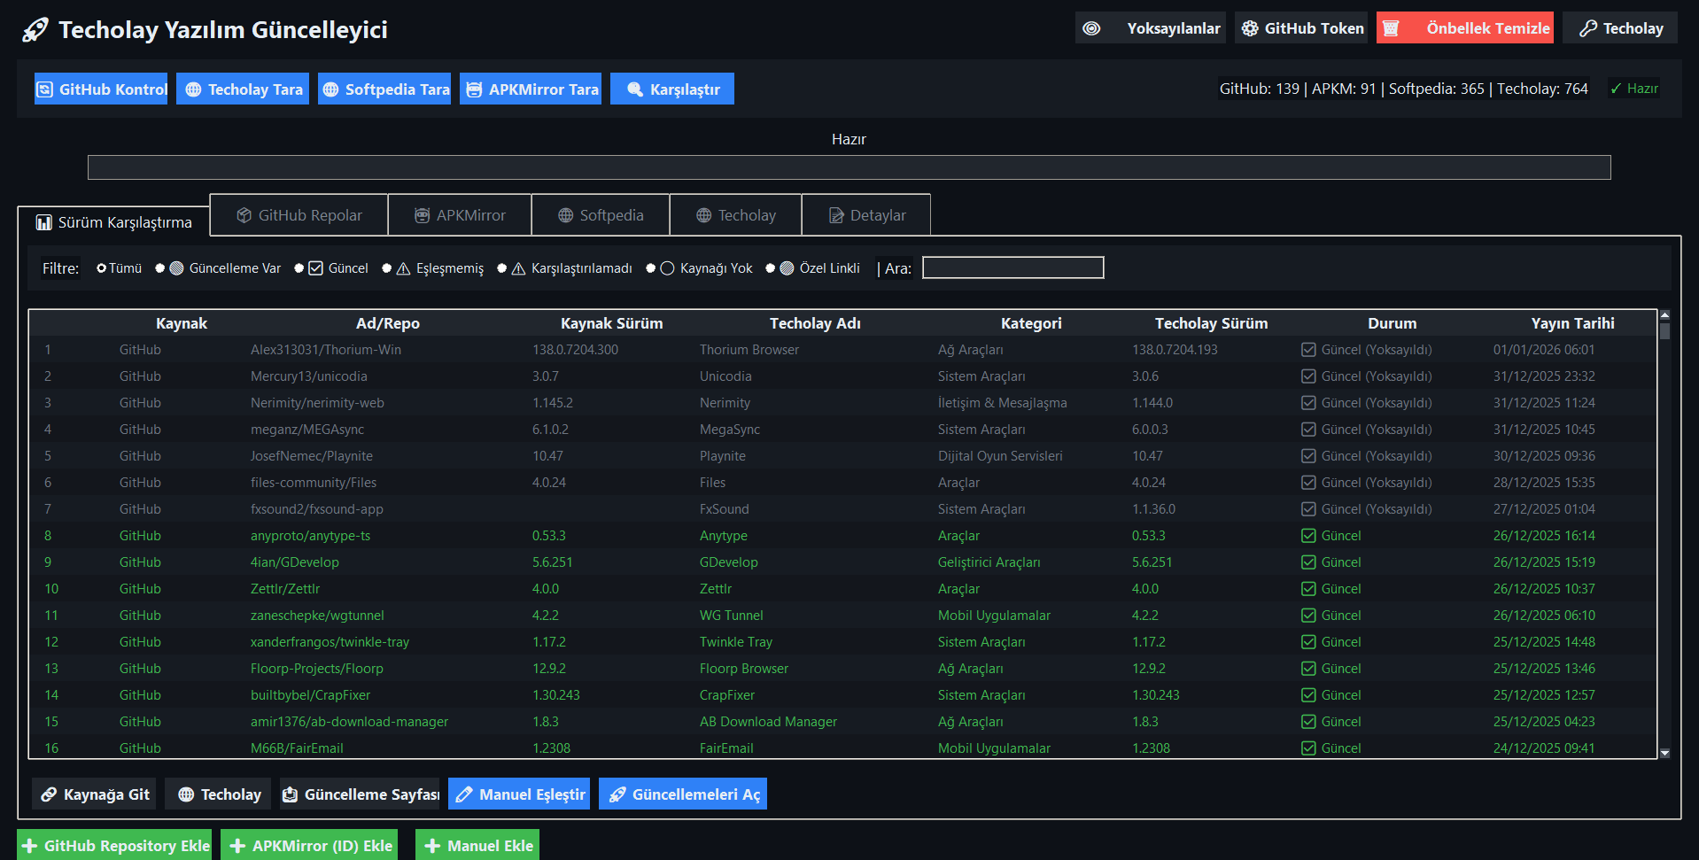Focus the Ara search input field
This screenshot has height=860, width=1699.
1013,267
